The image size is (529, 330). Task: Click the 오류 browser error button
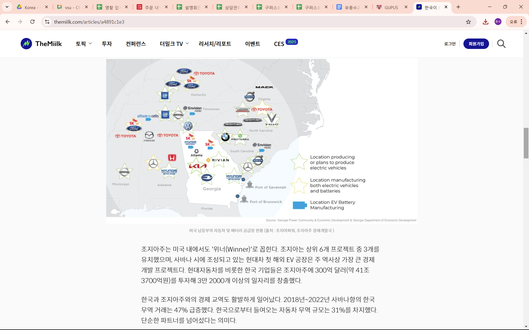(x=516, y=22)
